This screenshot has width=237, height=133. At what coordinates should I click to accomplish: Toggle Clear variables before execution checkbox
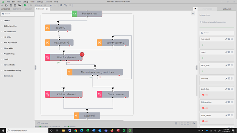click(201, 22)
